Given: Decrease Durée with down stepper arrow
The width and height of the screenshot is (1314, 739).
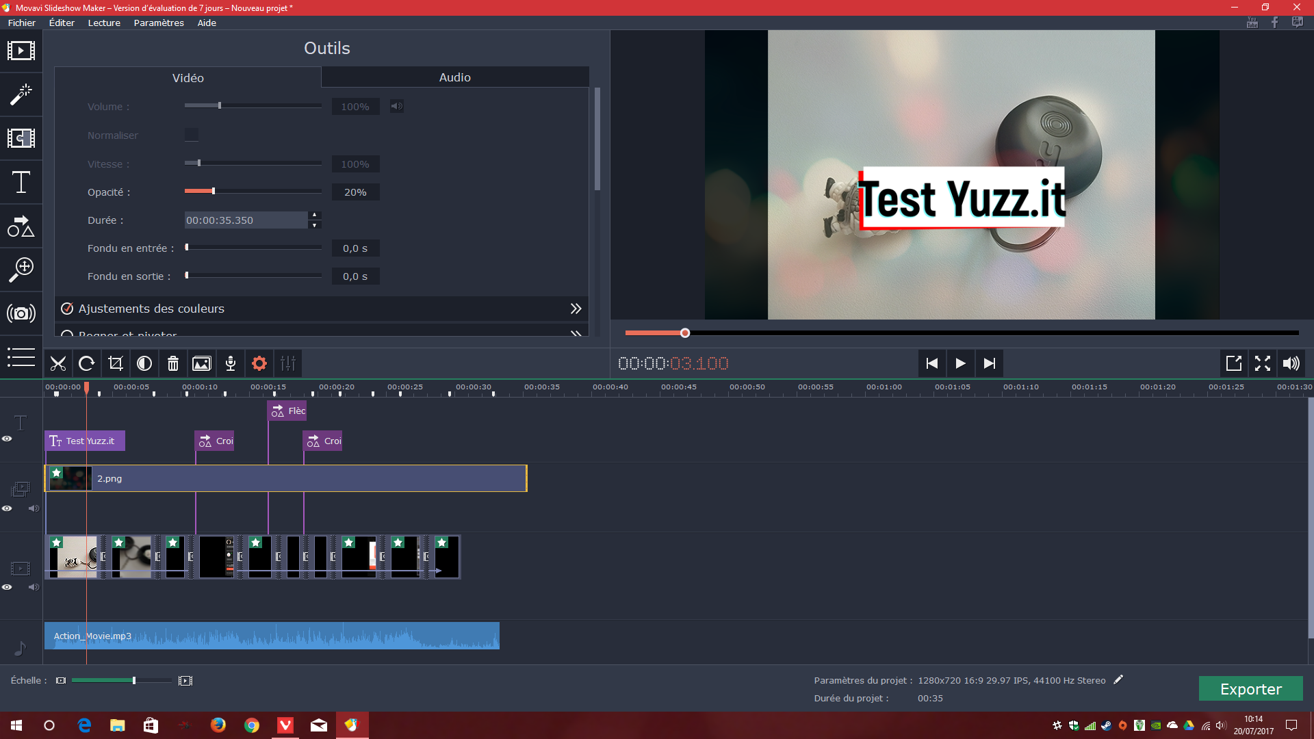Looking at the screenshot, I should tap(315, 225).
